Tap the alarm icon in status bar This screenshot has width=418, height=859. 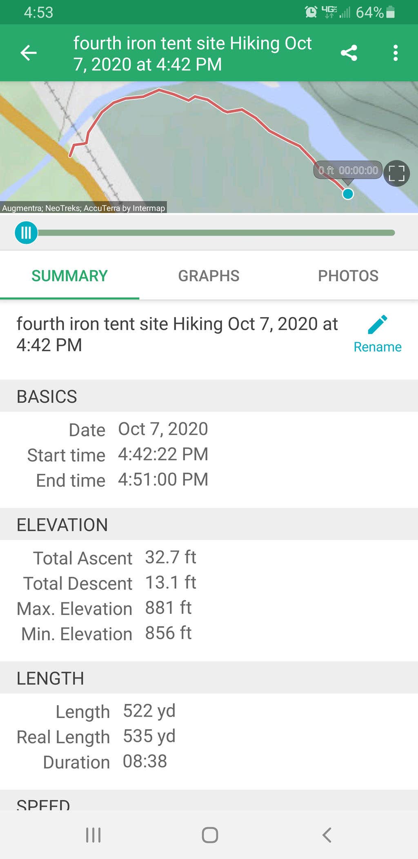[x=311, y=12]
